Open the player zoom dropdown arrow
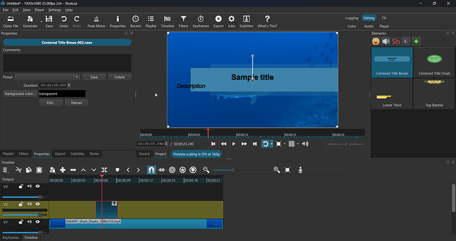The image size is (456, 241). pos(284,144)
